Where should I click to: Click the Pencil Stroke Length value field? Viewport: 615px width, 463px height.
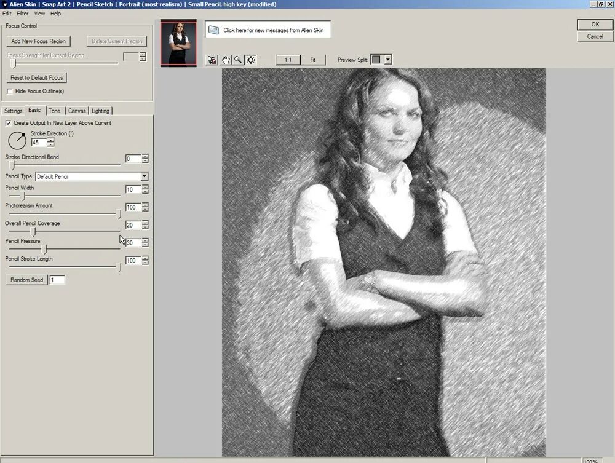133,261
